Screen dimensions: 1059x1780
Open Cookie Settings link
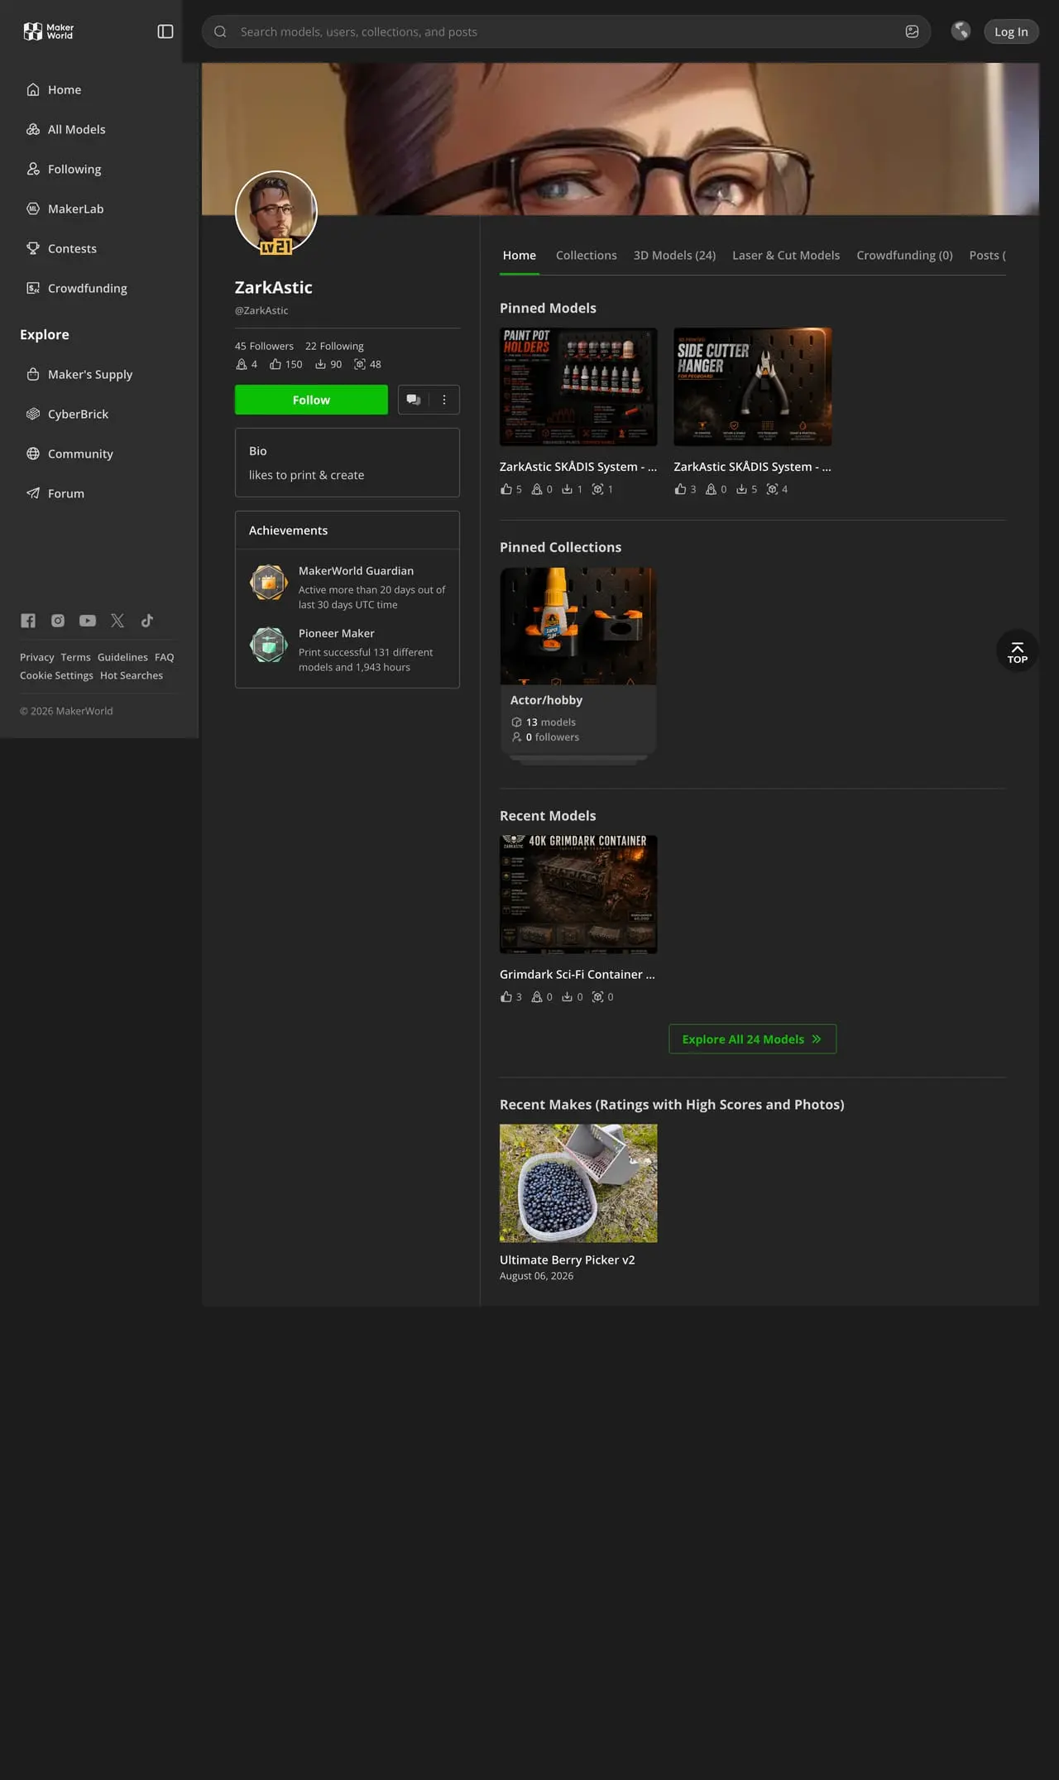pyautogui.click(x=56, y=675)
